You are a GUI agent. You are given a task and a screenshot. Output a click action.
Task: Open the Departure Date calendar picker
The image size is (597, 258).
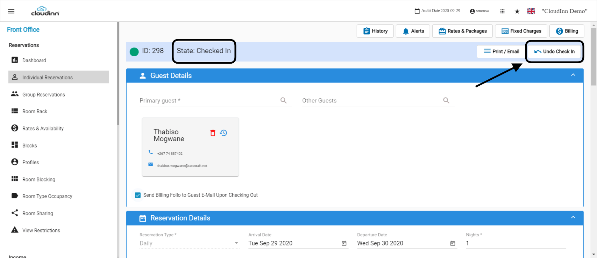[453, 243]
